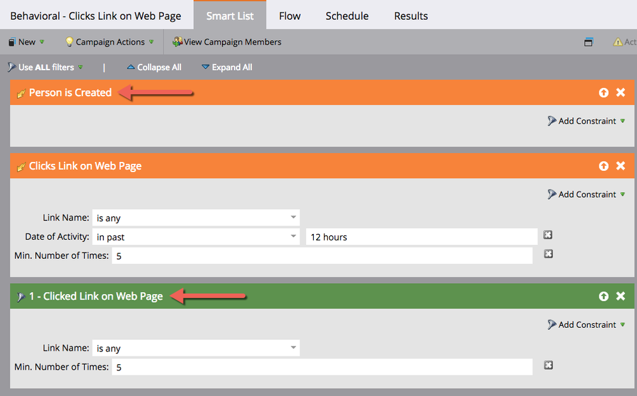Move the Clicked Link on Web Page filter up
This screenshot has height=396, width=637.
pyautogui.click(x=604, y=296)
